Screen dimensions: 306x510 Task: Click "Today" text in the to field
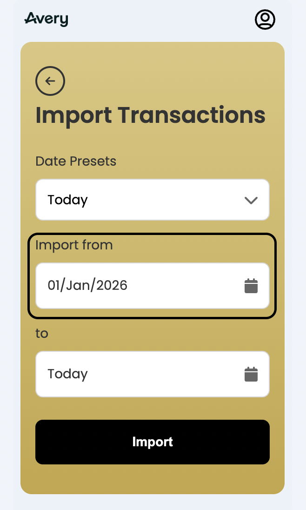point(68,374)
